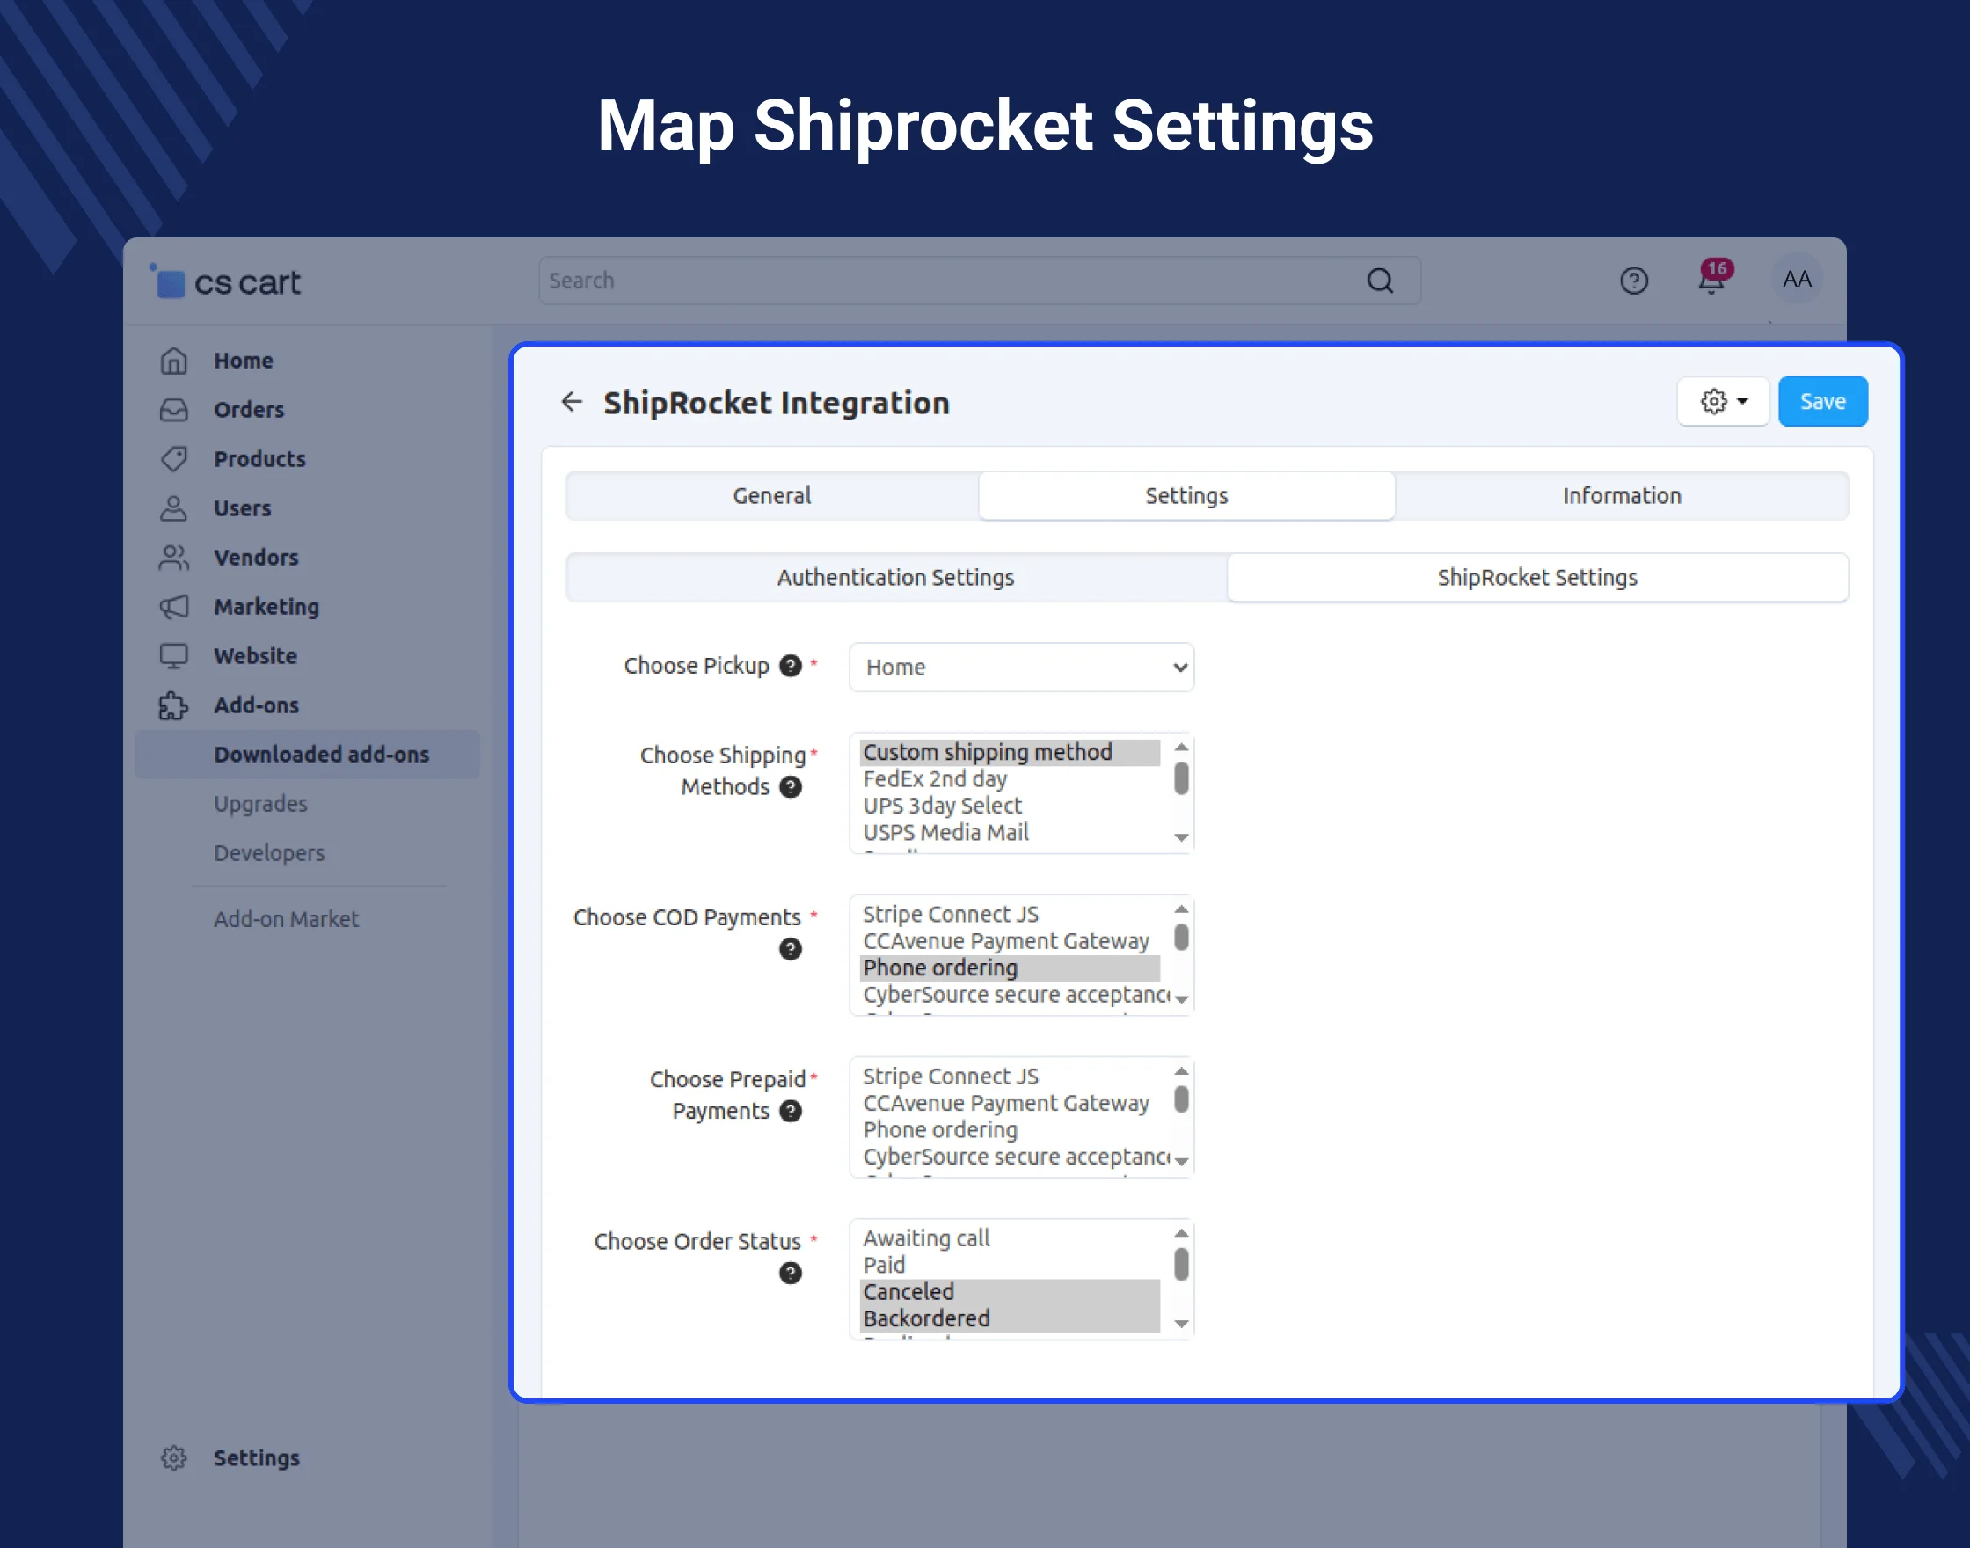Click the back arrow beside ShipRocket Integration
Image resolution: width=1970 pixels, height=1548 pixels.
pos(572,401)
